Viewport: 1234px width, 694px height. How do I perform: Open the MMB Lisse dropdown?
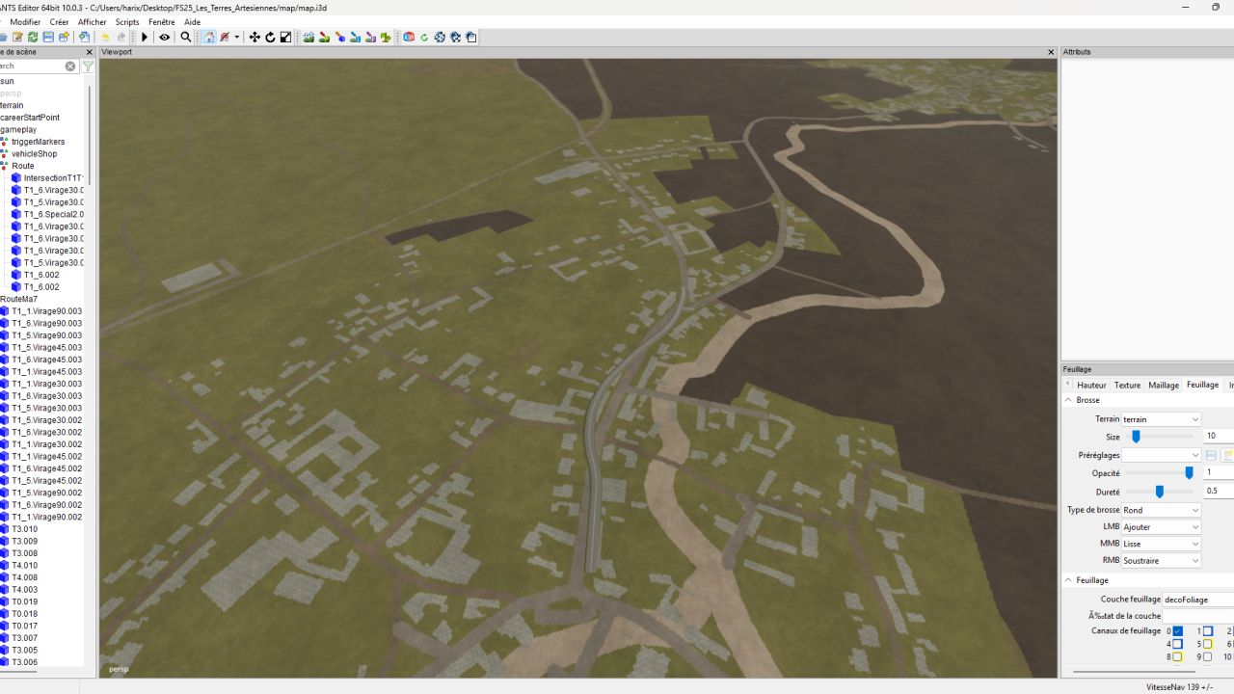[x=1161, y=544]
